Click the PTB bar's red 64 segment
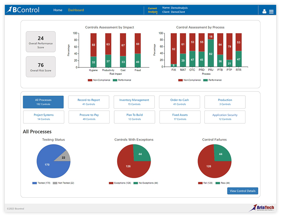The image size is (281, 217). click(220, 44)
